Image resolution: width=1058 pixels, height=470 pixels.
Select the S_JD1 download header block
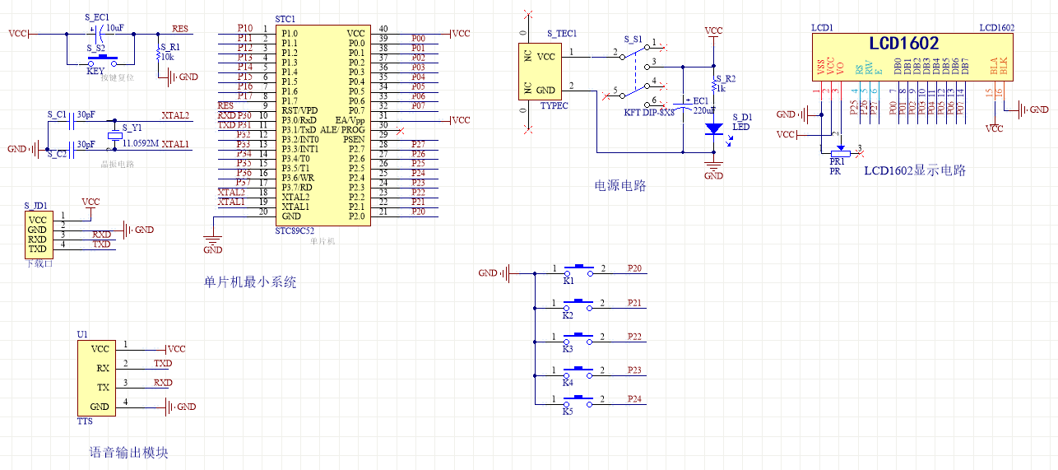(x=37, y=234)
